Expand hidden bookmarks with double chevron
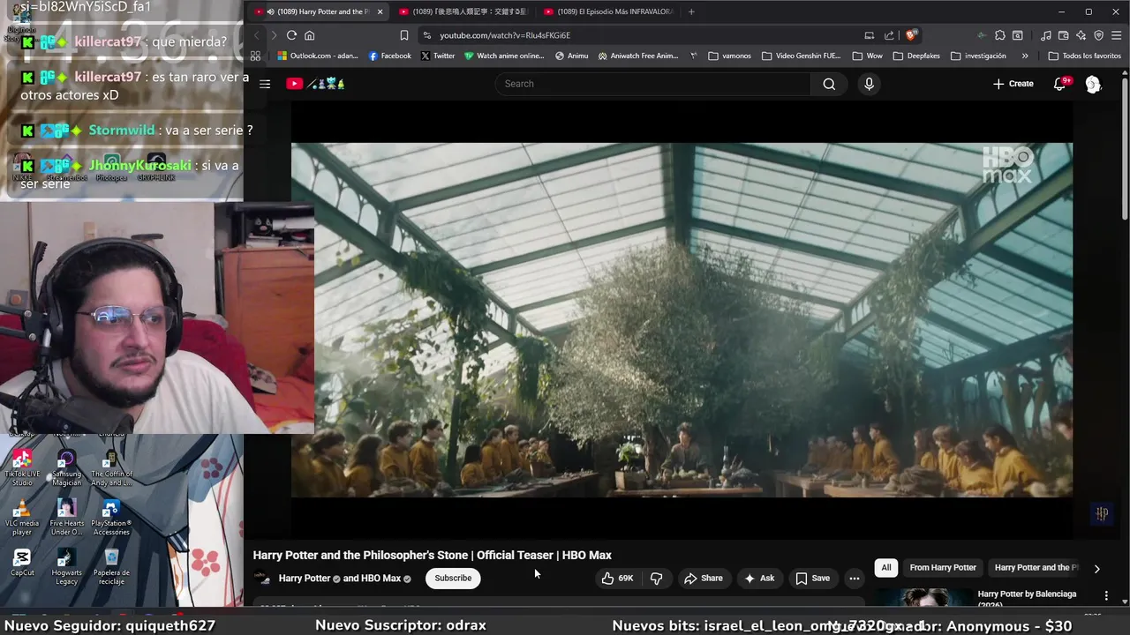Viewport: 1130px width, 635px height. coord(1024,56)
